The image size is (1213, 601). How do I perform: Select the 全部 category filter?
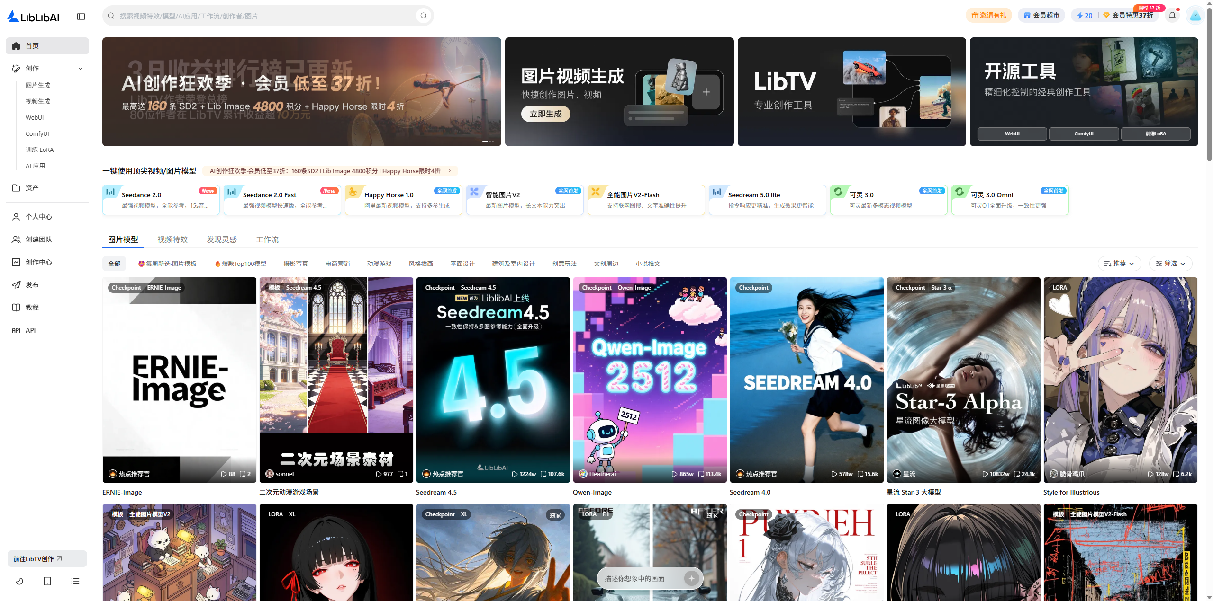point(114,264)
